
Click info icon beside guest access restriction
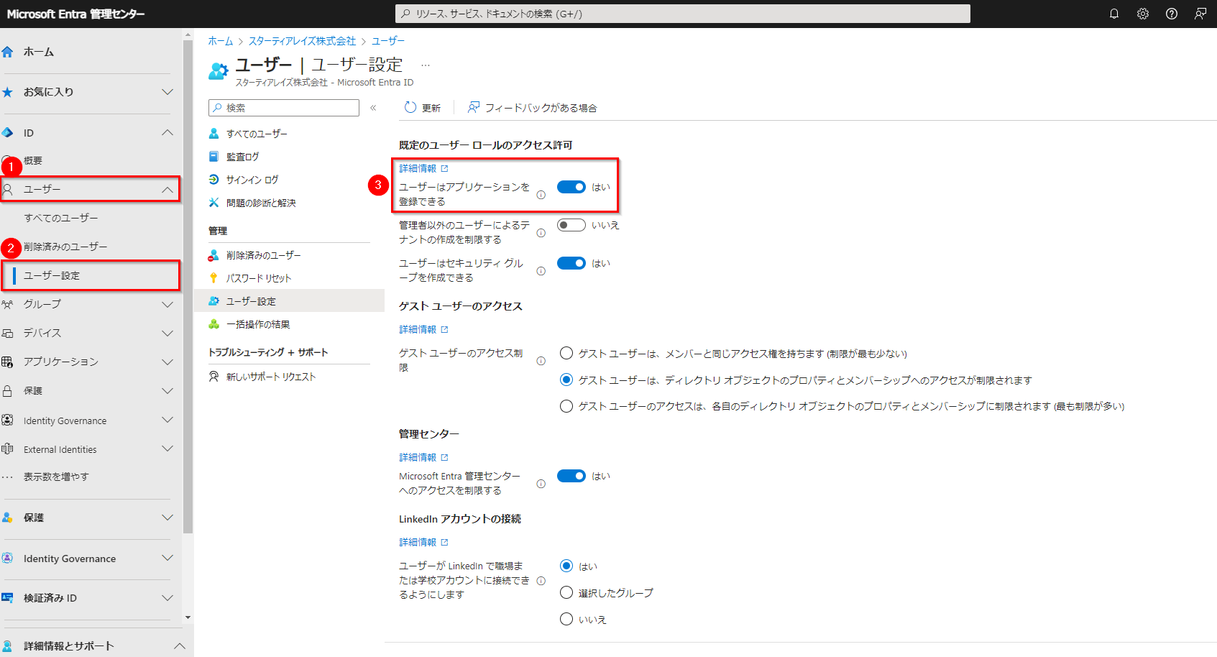[541, 361]
